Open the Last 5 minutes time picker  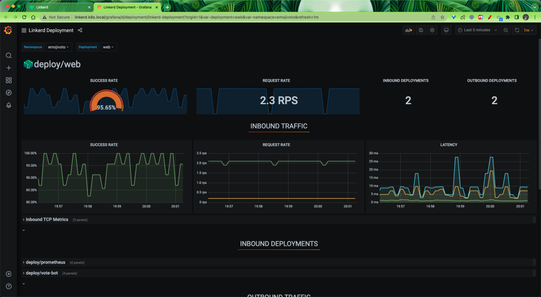(x=477, y=31)
